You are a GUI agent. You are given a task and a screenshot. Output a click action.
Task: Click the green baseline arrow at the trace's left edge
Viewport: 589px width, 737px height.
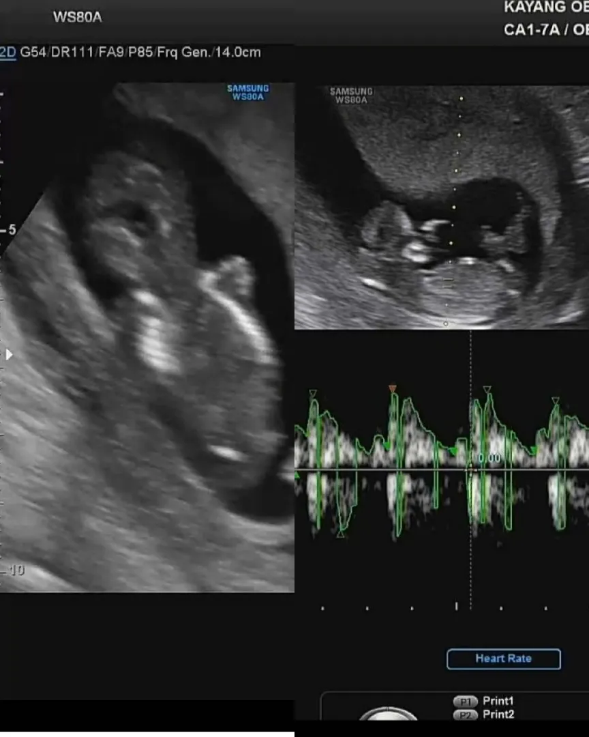click(297, 476)
